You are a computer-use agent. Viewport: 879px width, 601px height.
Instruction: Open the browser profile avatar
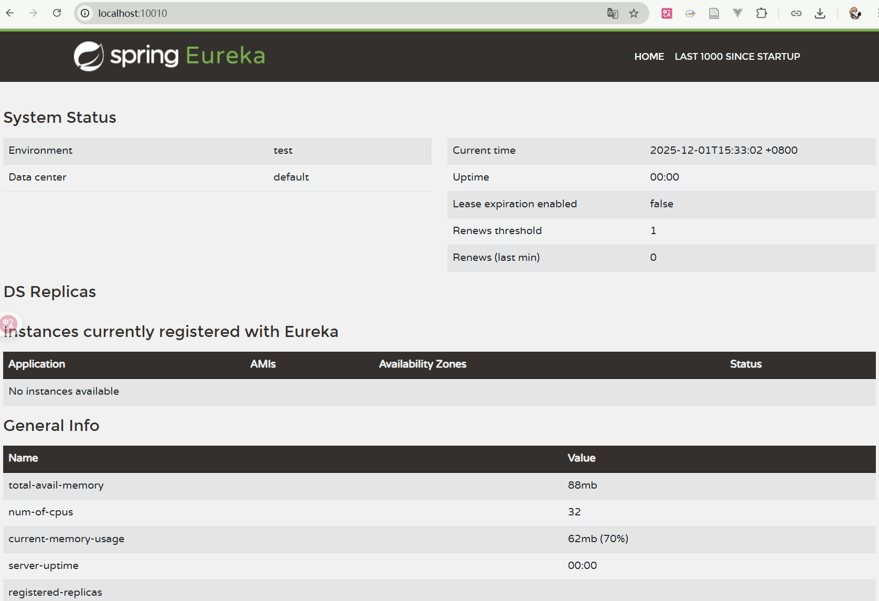point(855,13)
